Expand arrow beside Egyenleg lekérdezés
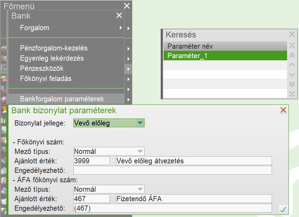Screen dimensions: 299x217 (x=128, y=59)
